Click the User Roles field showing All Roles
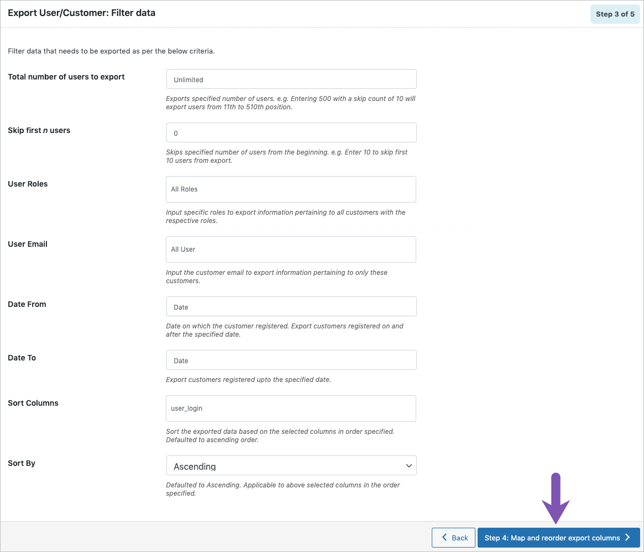644x552 pixels. point(291,189)
